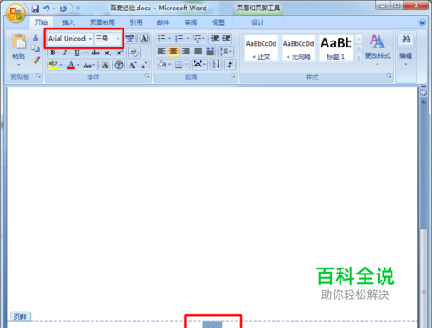The height and width of the screenshot is (328, 432).
Task: Increase the paragraph indent
Action: click(226, 38)
